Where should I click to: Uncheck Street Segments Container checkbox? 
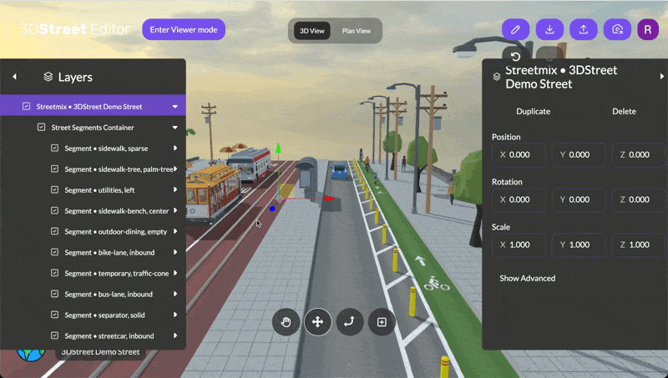[42, 128]
